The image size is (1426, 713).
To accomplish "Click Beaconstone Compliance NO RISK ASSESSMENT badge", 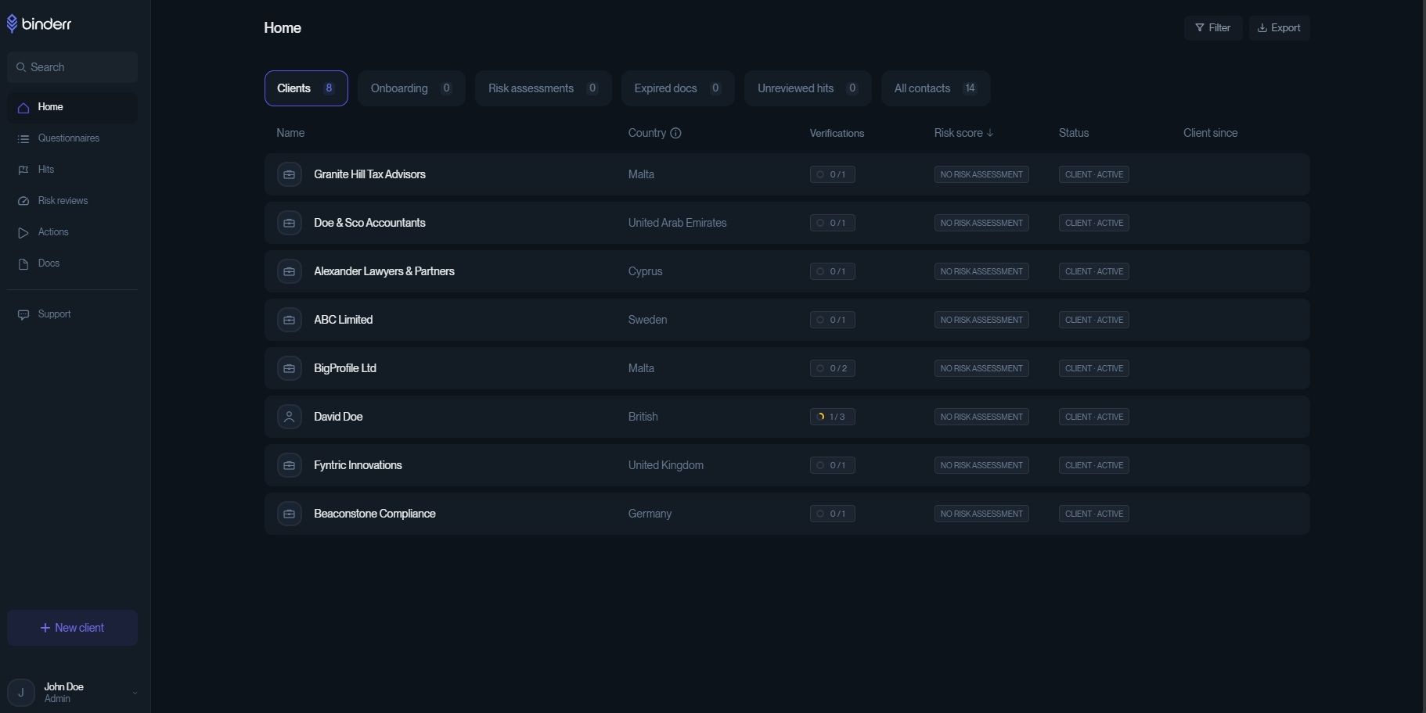I will (981, 514).
